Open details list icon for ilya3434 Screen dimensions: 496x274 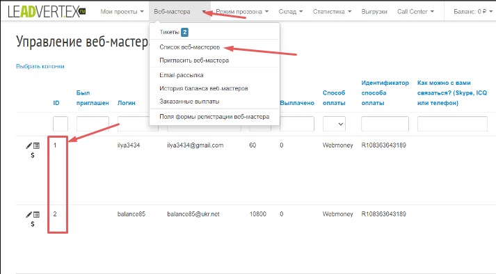pos(37,145)
